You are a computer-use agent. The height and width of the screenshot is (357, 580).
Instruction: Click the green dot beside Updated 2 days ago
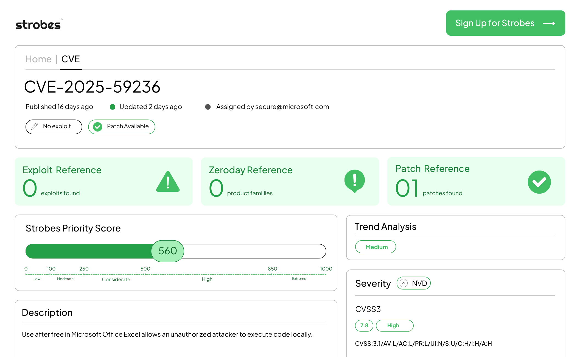pos(113,107)
